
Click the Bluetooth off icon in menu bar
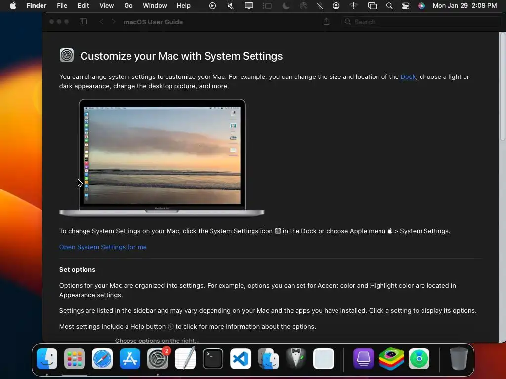(320, 6)
